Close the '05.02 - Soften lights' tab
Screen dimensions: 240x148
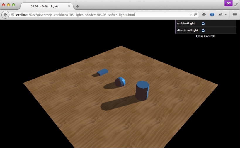tap(69, 6)
